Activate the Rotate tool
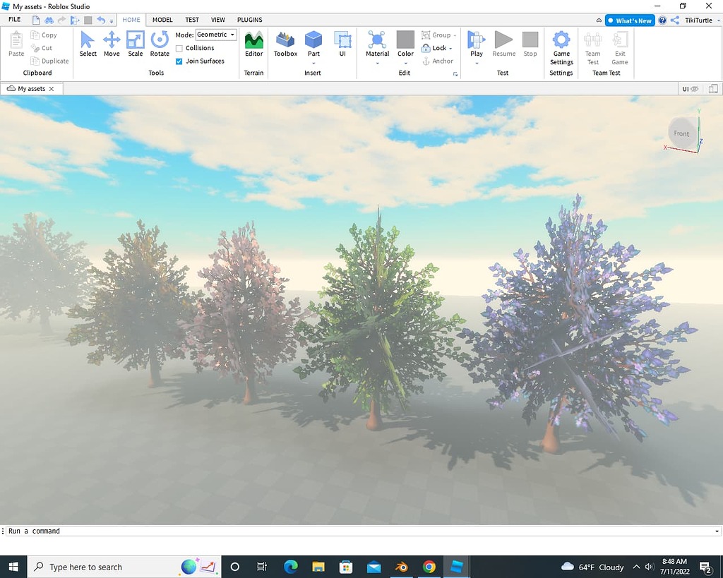The height and width of the screenshot is (578, 723). tap(160, 44)
